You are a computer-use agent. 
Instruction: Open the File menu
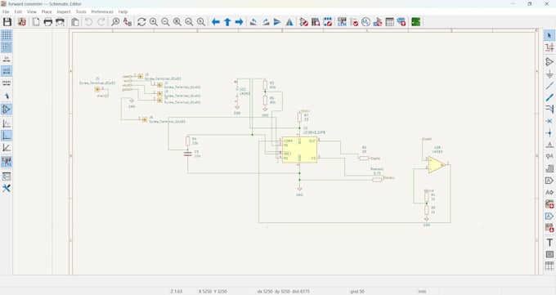coord(6,11)
